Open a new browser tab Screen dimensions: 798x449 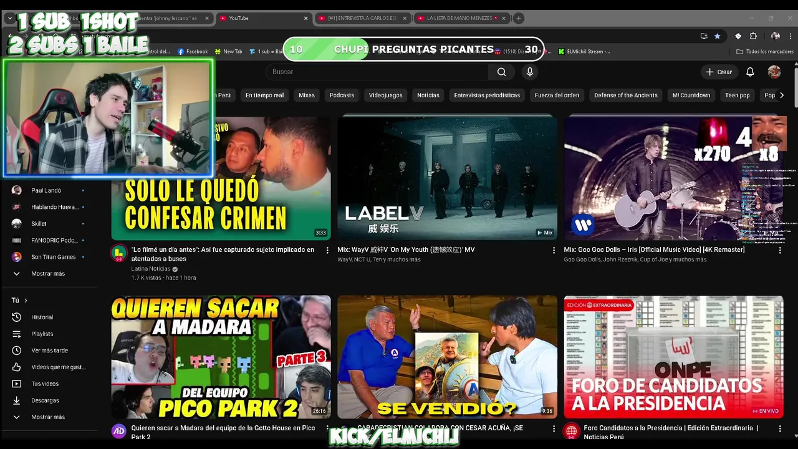click(518, 18)
